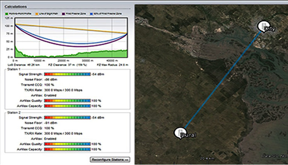Screen dimensions: 288x165
Task: Click the elevation profile chart
Action: point(71,38)
